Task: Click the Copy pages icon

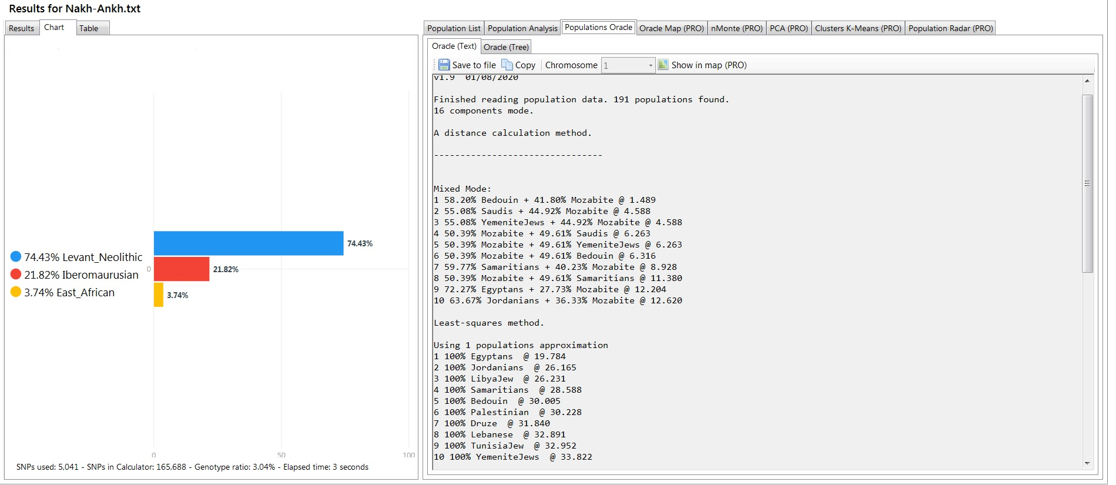Action: (507, 65)
